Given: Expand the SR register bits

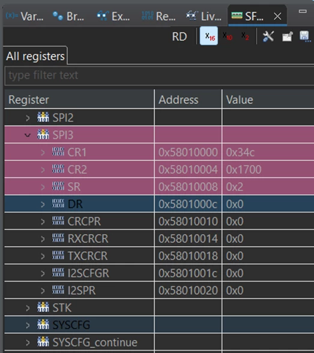Looking at the screenshot, I should pos(43,187).
